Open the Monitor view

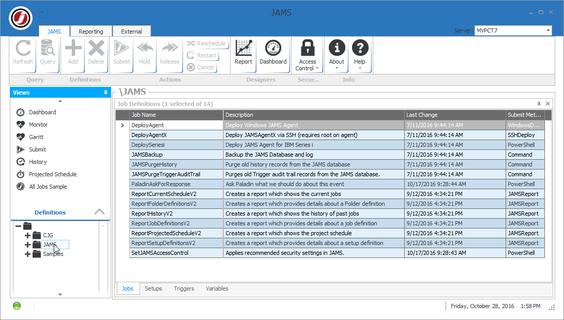[38, 125]
